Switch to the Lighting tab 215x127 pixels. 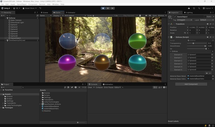188,12
